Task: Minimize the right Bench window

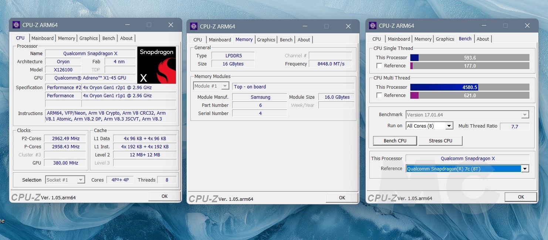Action: click(x=484, y=26)
